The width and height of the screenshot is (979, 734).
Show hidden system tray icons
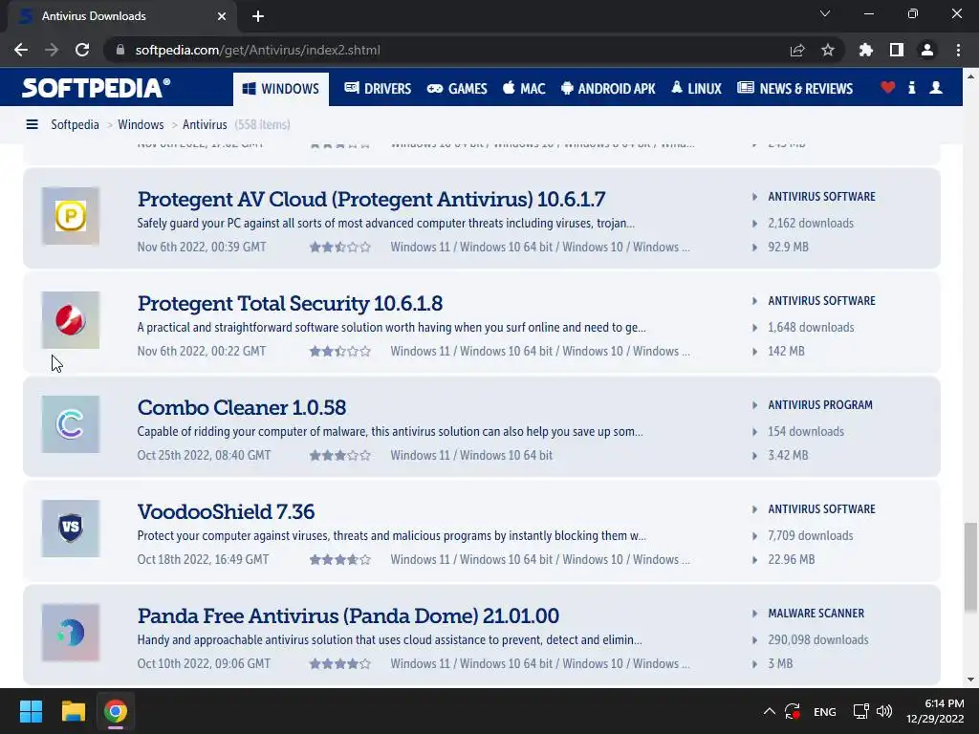coord(770,711)
